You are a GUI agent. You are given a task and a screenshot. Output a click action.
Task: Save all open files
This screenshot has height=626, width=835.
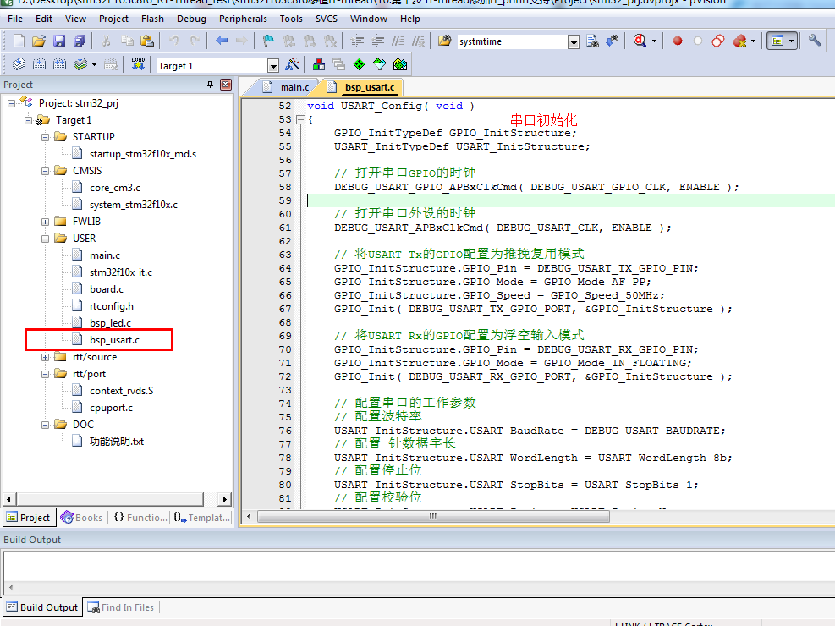coord(78,39)
